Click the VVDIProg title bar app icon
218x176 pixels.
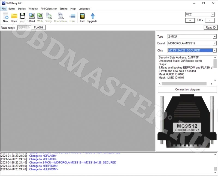click(x=4, y=3)
